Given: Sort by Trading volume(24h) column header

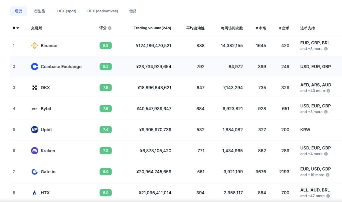Looking at the screenshot, I should pyautogui.click(x=152, y=28).
